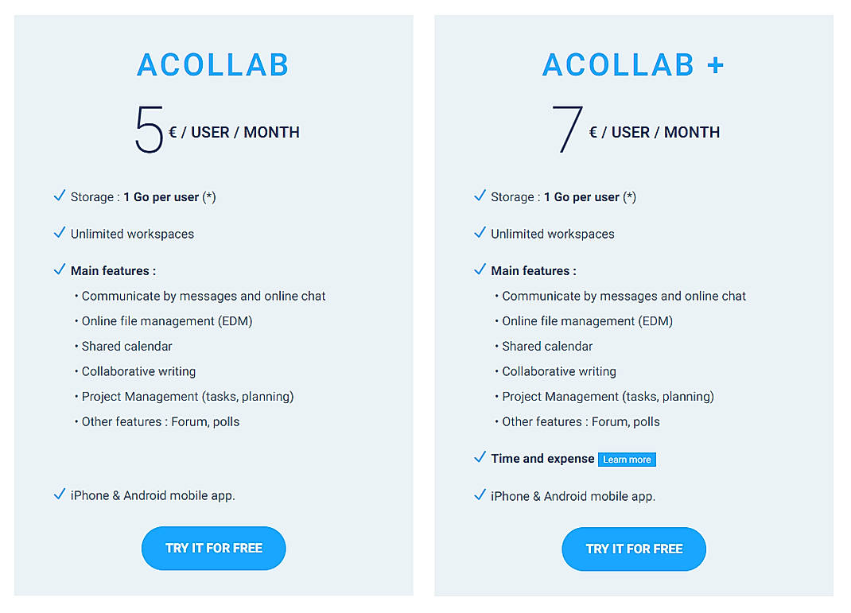851x613 pixels.
Task: Click the checkmark next to Unlimited workspaces on Acollab
Action: [59, 232]
